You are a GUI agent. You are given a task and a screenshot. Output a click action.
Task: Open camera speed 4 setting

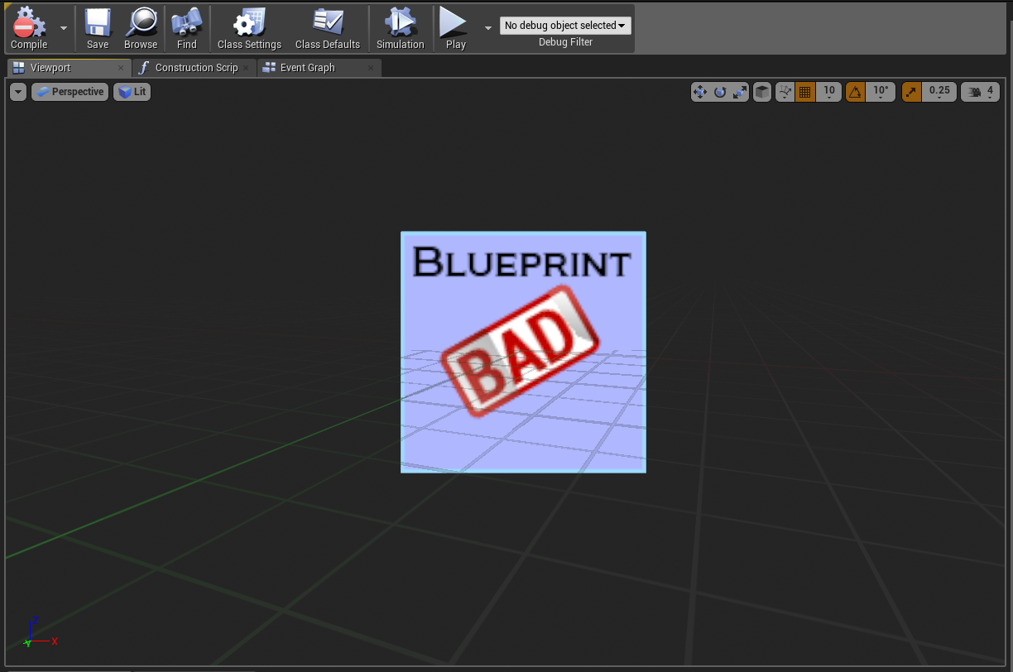[x=981, y=92]
